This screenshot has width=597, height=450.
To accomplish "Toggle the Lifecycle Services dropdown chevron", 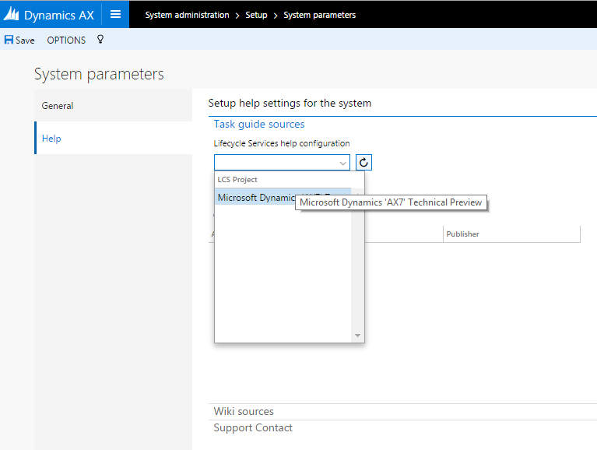I will coord(342,163).
